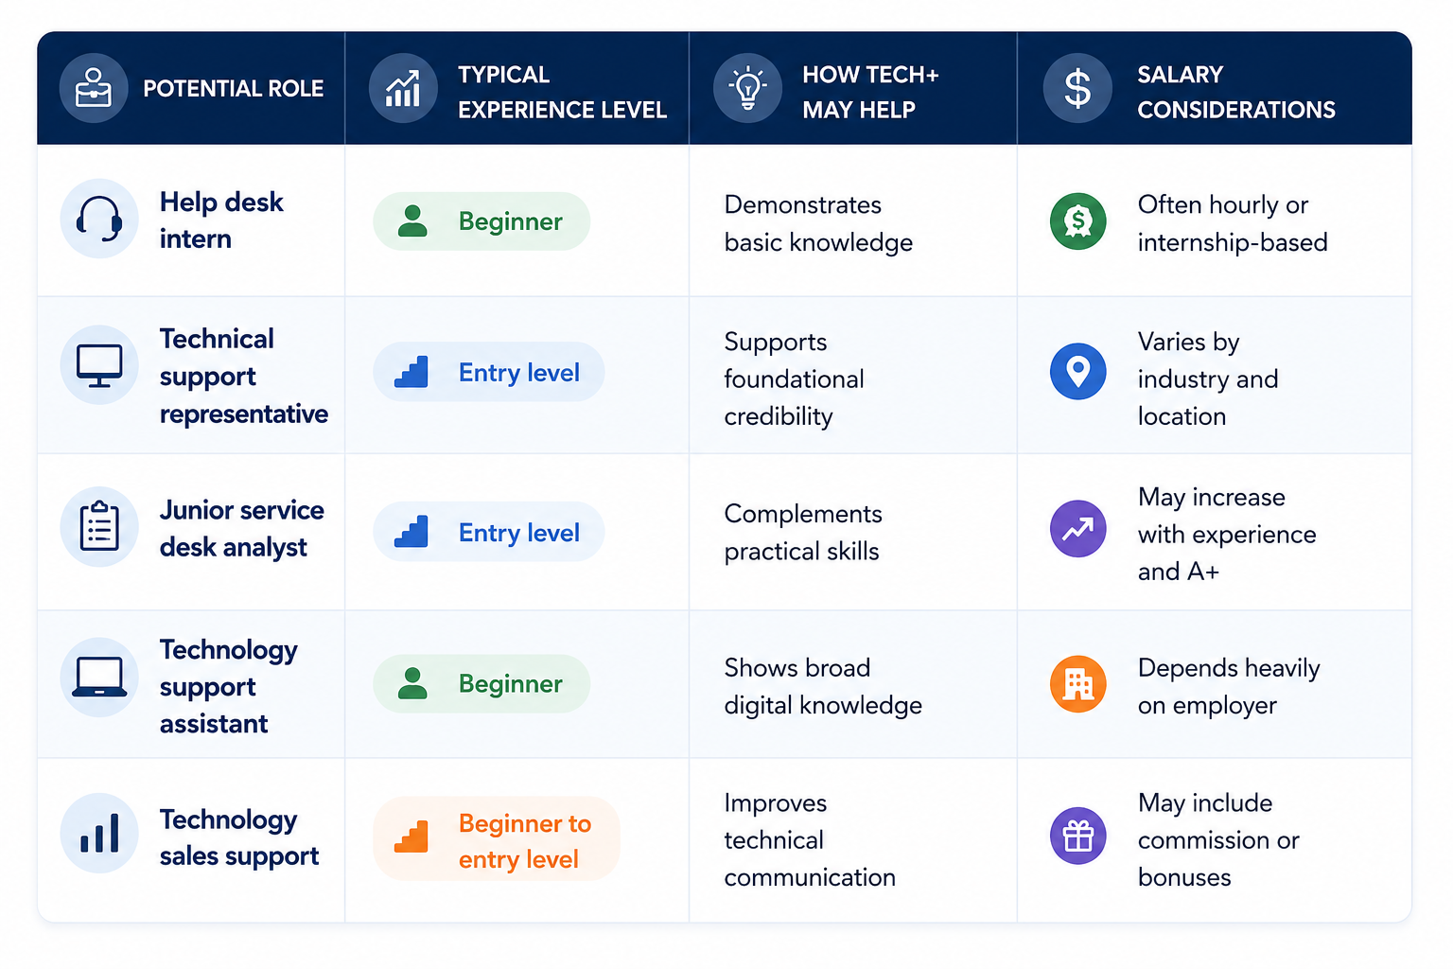1453x969 pixels.
Task: Click the growth chart icon in Typical Experience Level header
Action: [x=403, y=88]
